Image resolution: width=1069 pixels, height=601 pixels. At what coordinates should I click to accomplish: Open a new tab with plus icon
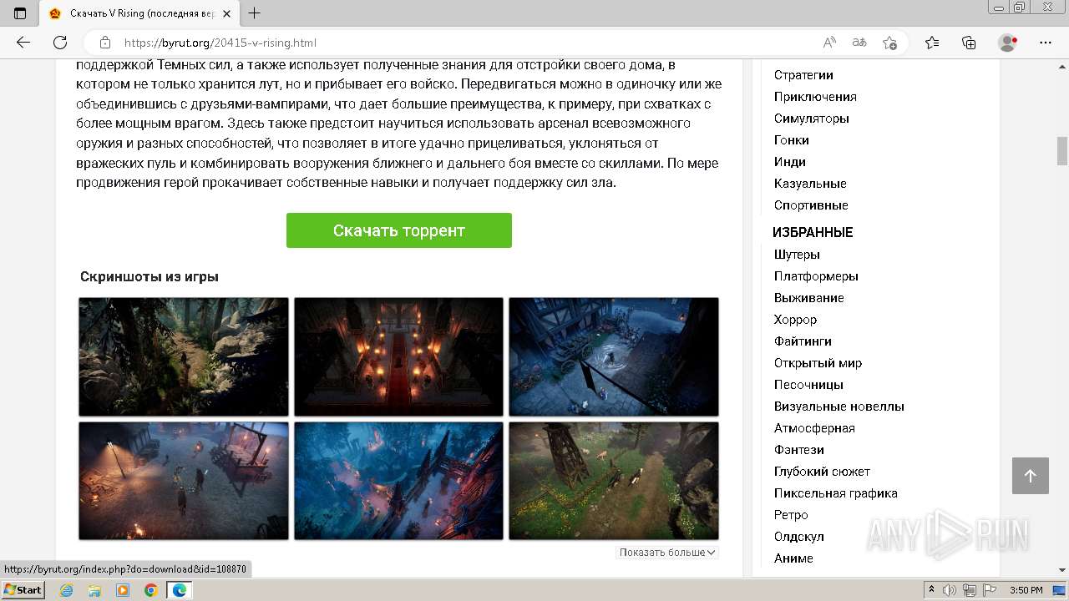(255, 13)
